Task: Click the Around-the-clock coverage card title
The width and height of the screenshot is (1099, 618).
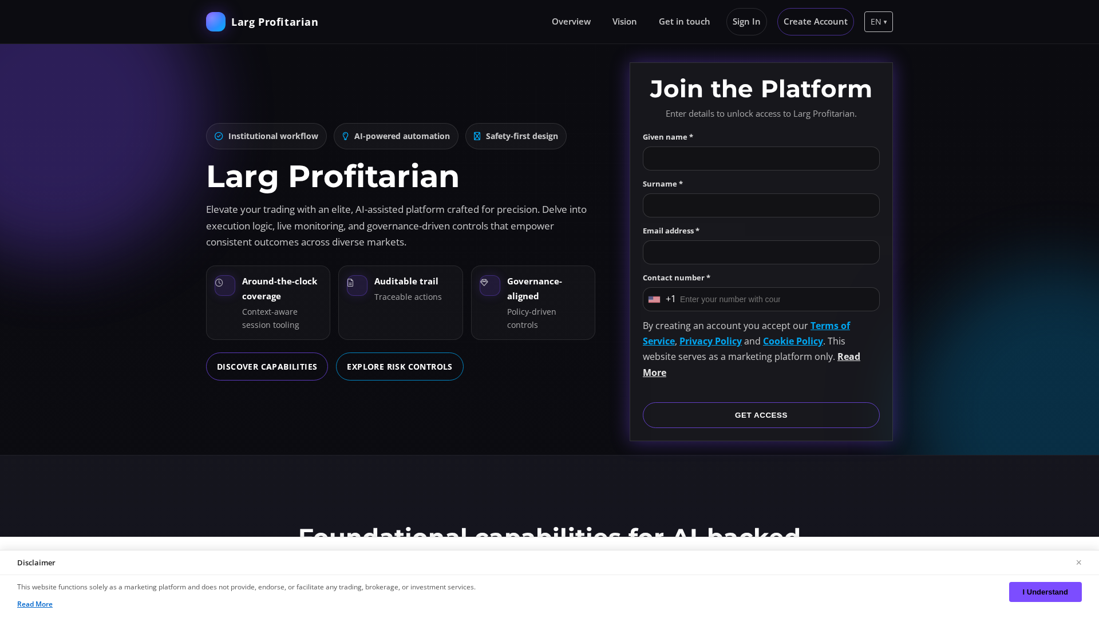Action: click(279, 288)
